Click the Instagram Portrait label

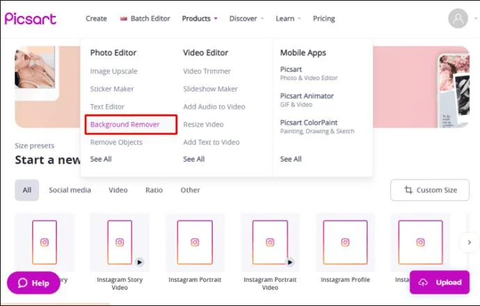[195, 280]
